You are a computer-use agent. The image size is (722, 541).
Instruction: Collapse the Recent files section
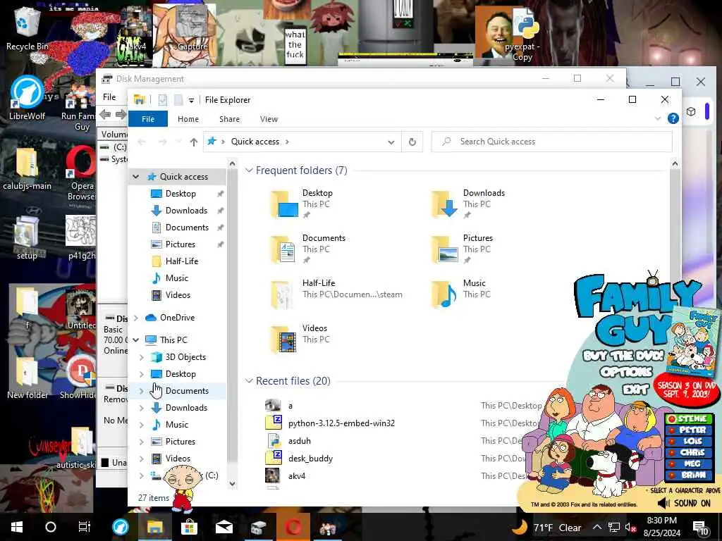(249, 381)
